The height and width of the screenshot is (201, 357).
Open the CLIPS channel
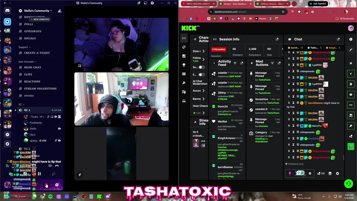point(28,75)
